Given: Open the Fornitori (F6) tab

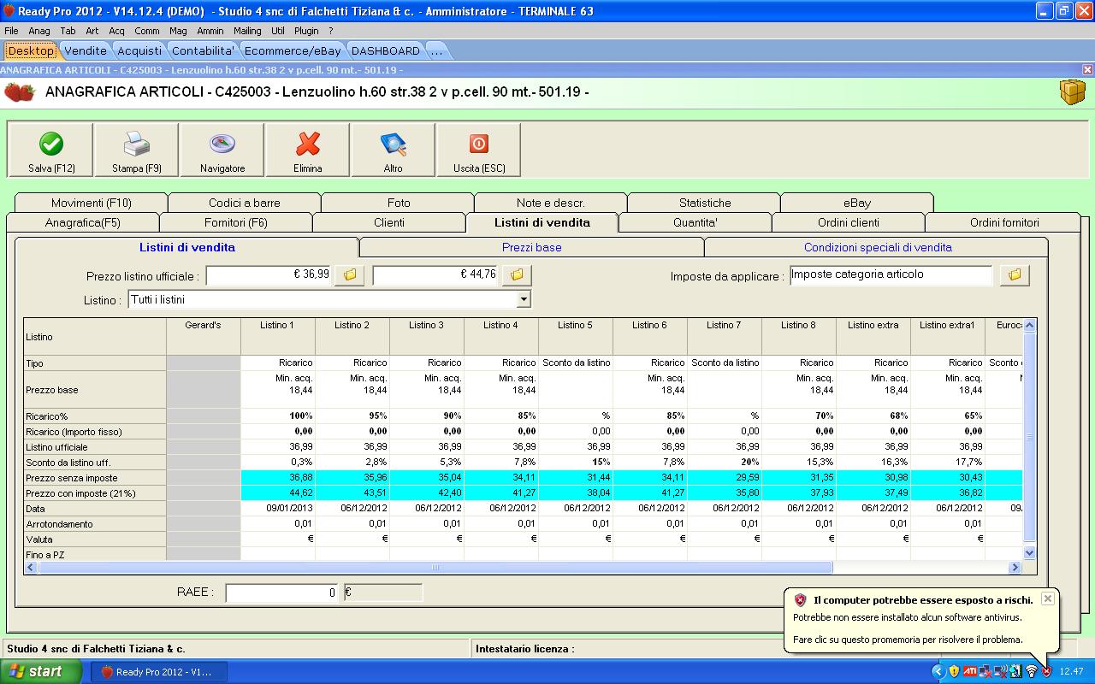Looking at the screenshot, I should pos(236,222).
